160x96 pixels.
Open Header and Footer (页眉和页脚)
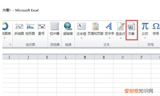95,29
